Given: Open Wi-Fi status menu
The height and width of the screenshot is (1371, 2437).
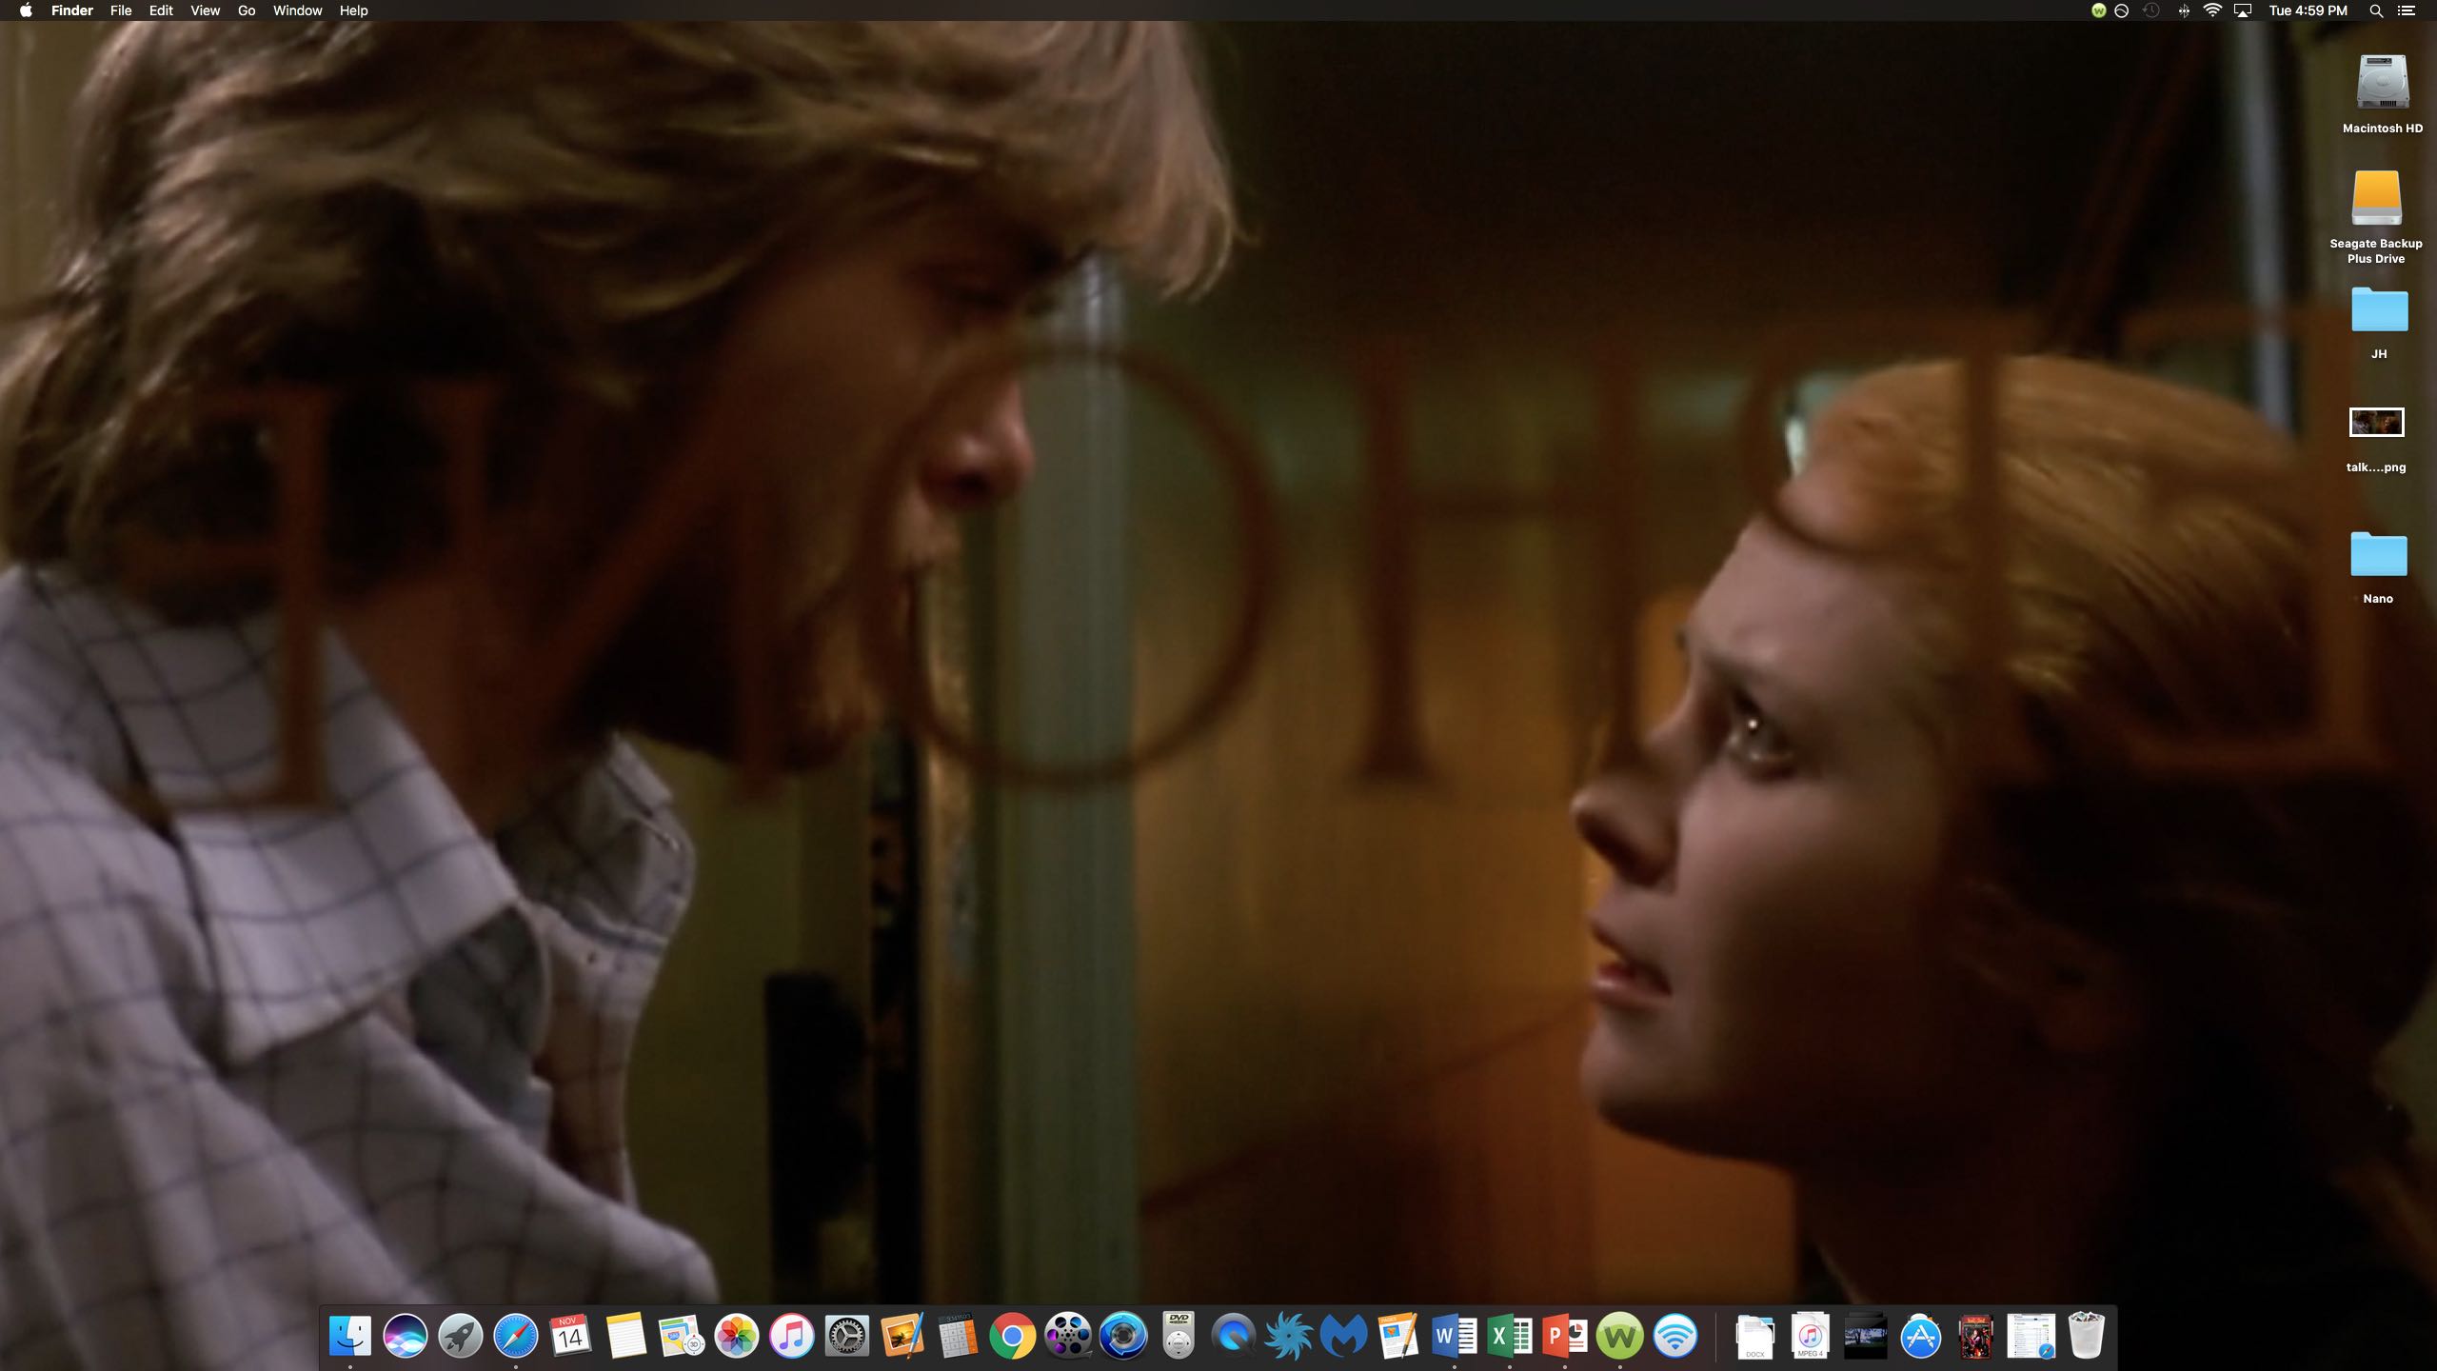Looking at the screenshot, I should [2213, 10].
